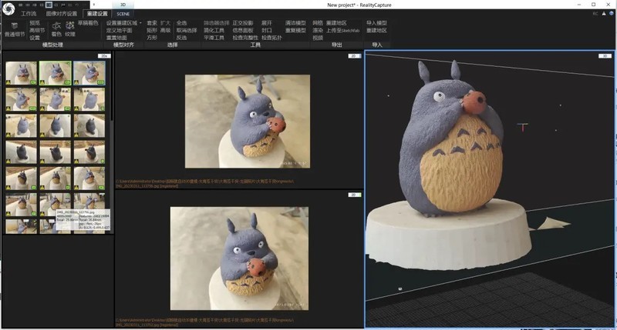Click 上传至Sketchfab upload button
Image resolution: width=617 pixels, height=330 pixels.
click(342, 30)
